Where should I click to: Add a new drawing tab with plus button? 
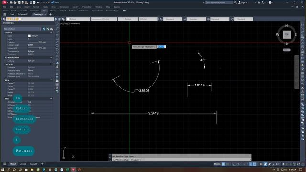click(x=50, y=15)
